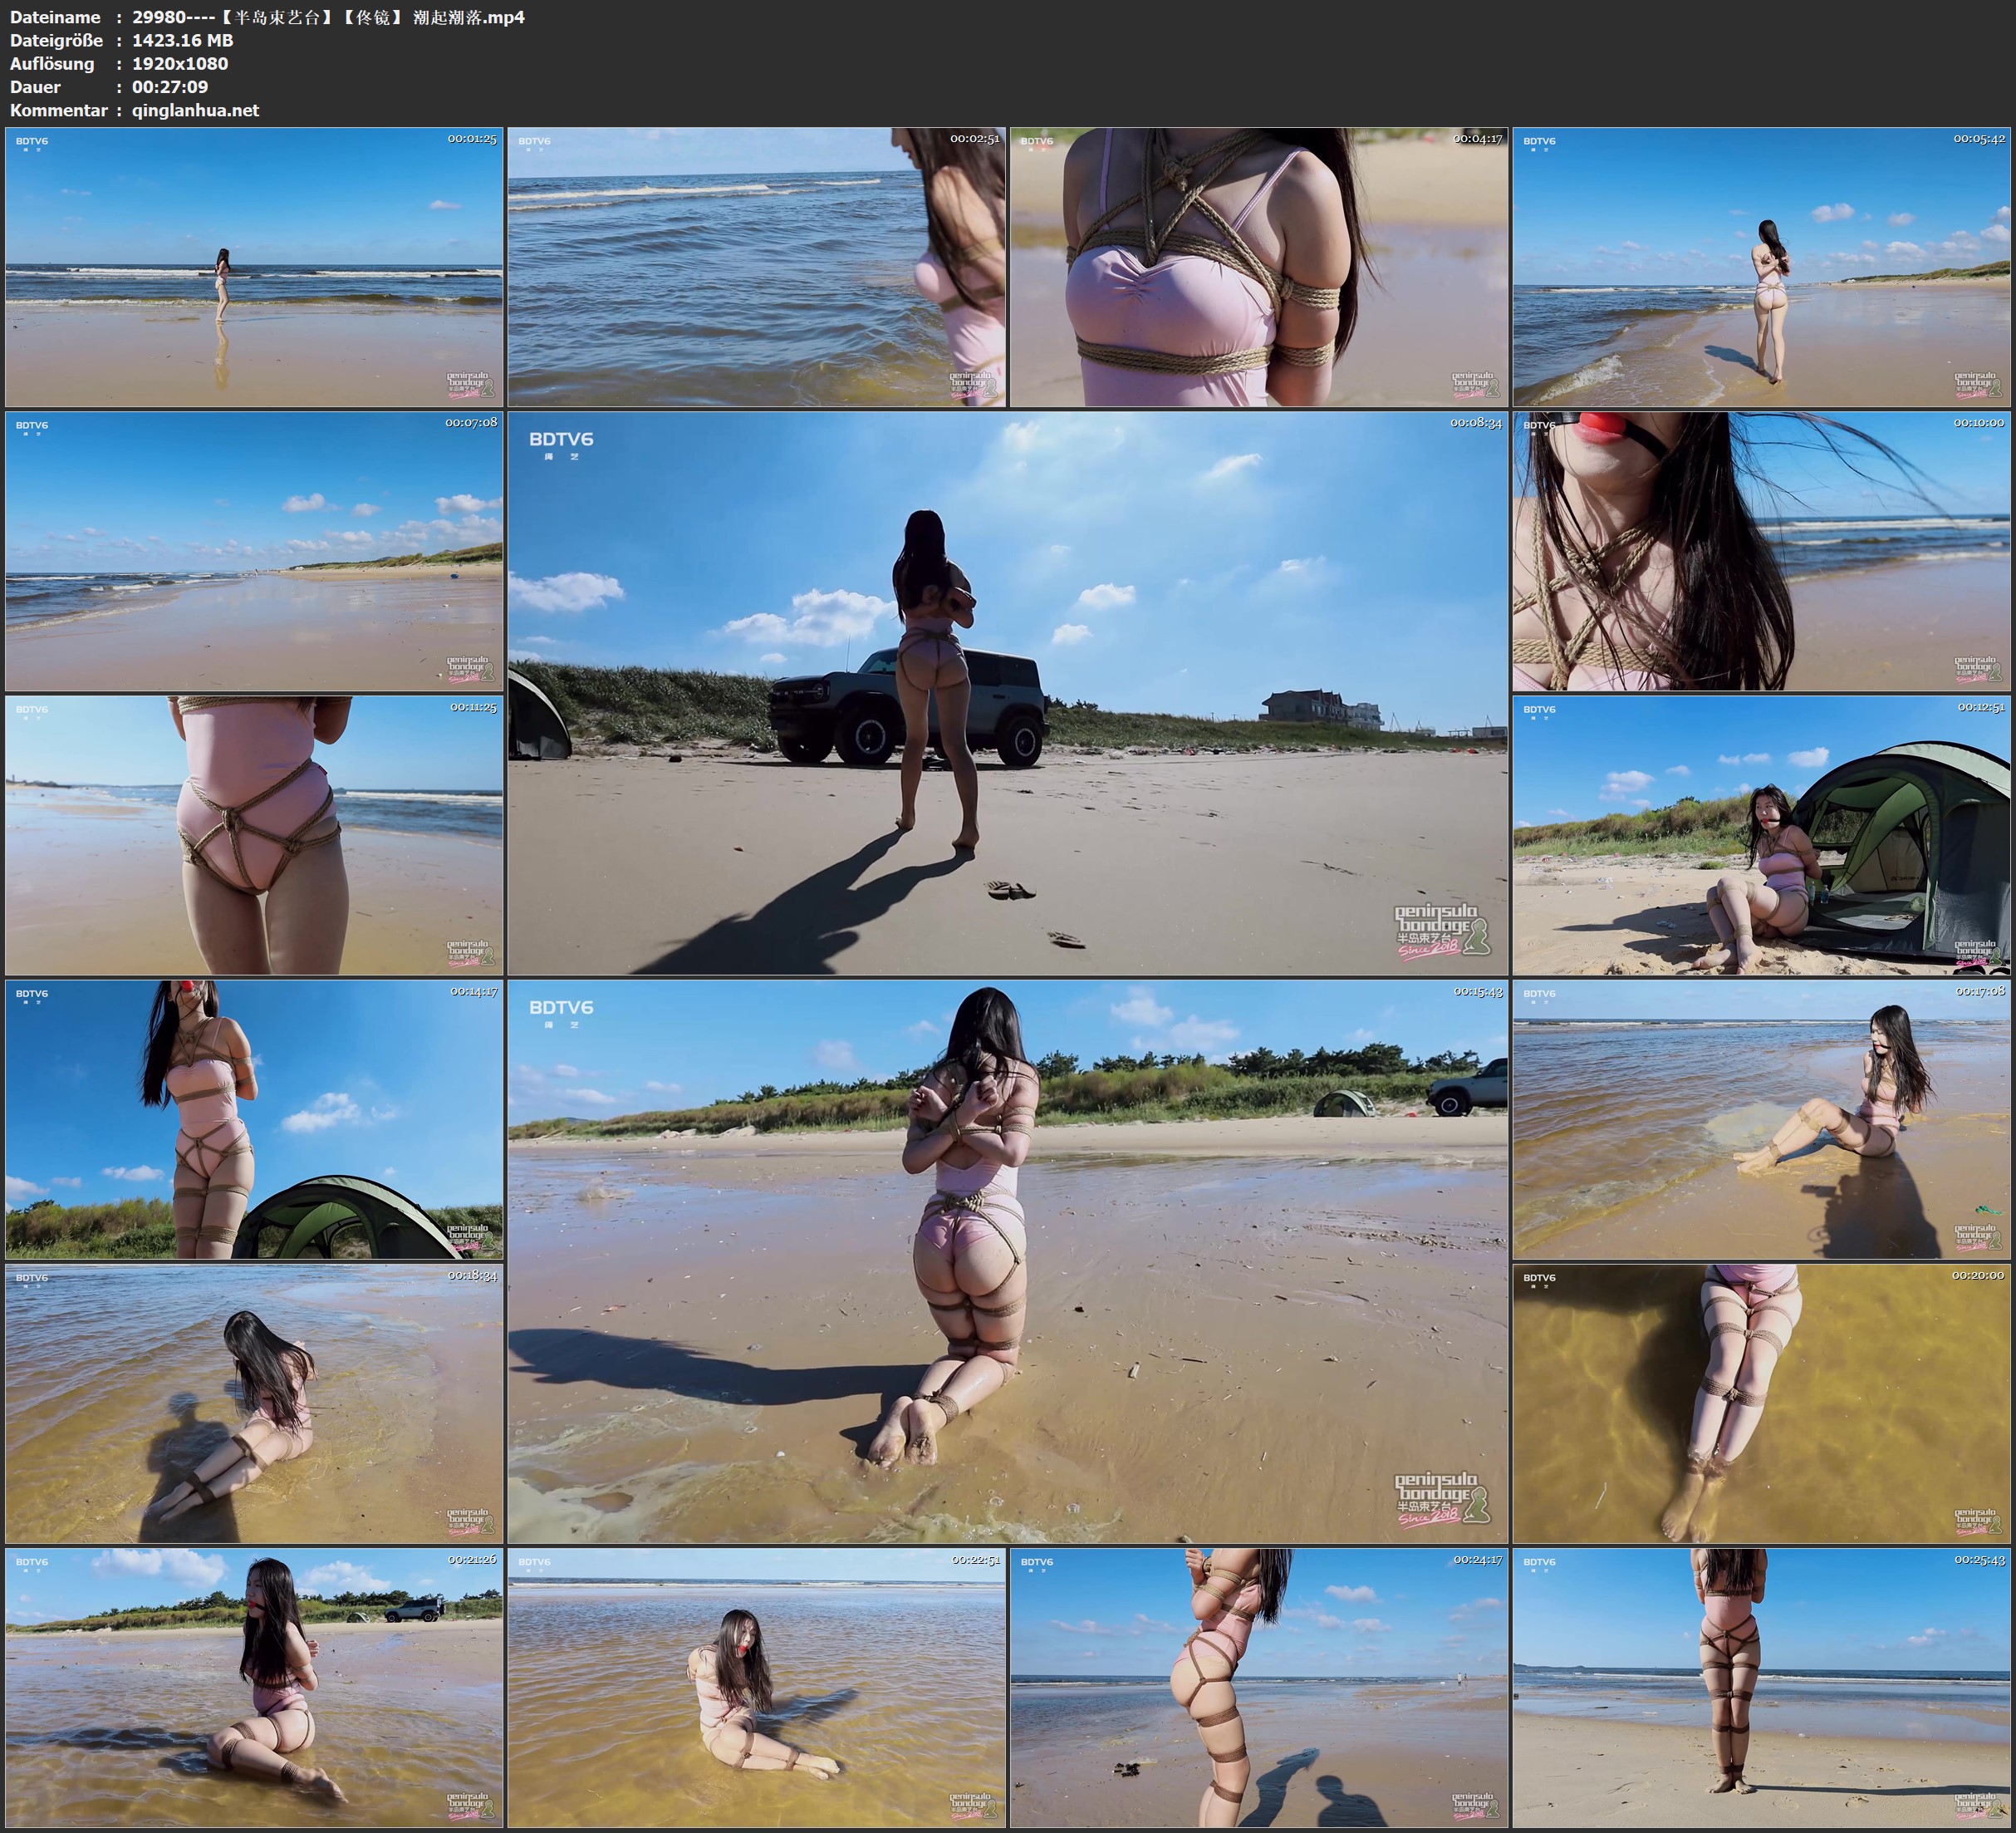Image resolution: width=2016 pixels, height=1833 pixels.
Task: Click the qinglanhua.net comment text
Action: [195, 110]
